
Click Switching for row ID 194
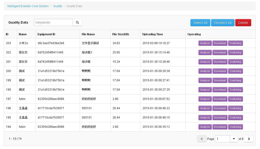[x=235, y=127]
